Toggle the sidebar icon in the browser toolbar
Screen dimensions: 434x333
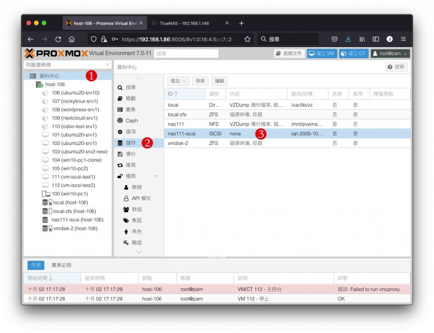coord(376,39)
